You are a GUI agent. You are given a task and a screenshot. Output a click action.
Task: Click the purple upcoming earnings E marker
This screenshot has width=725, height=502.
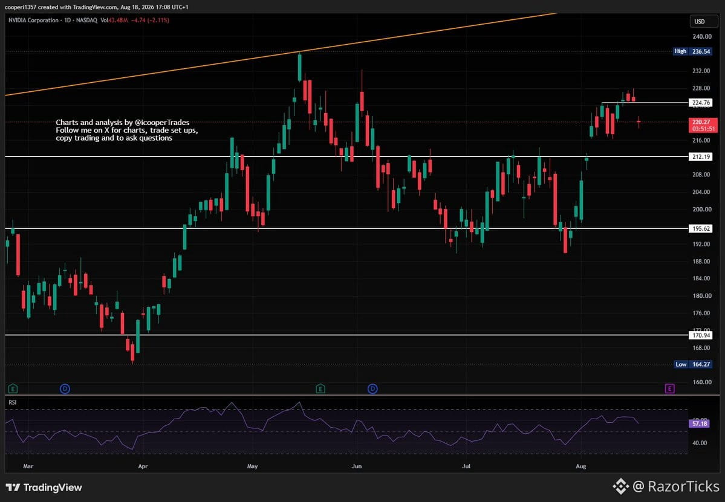669,389
